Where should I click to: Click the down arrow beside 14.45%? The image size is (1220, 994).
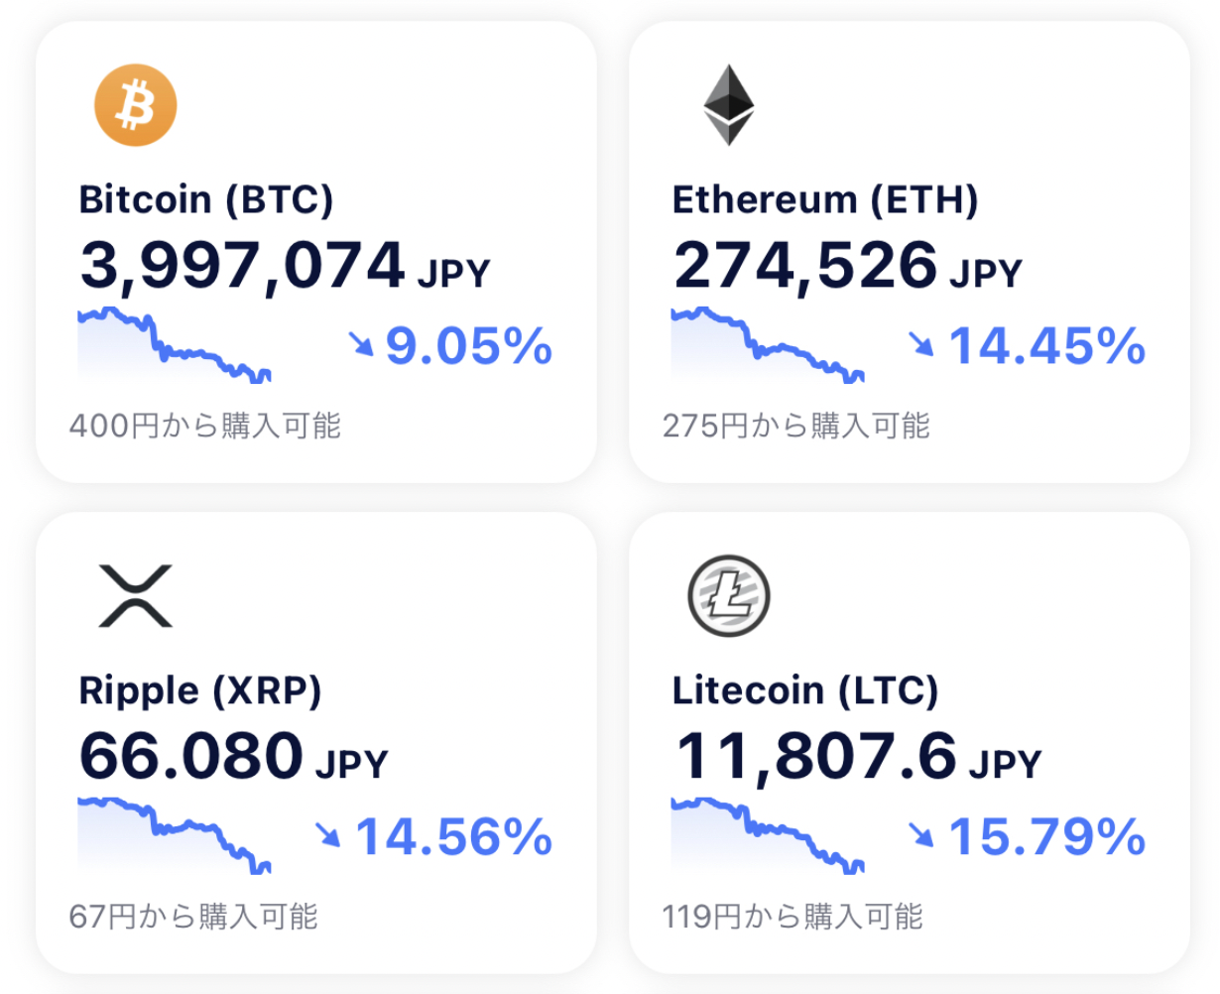922,344
